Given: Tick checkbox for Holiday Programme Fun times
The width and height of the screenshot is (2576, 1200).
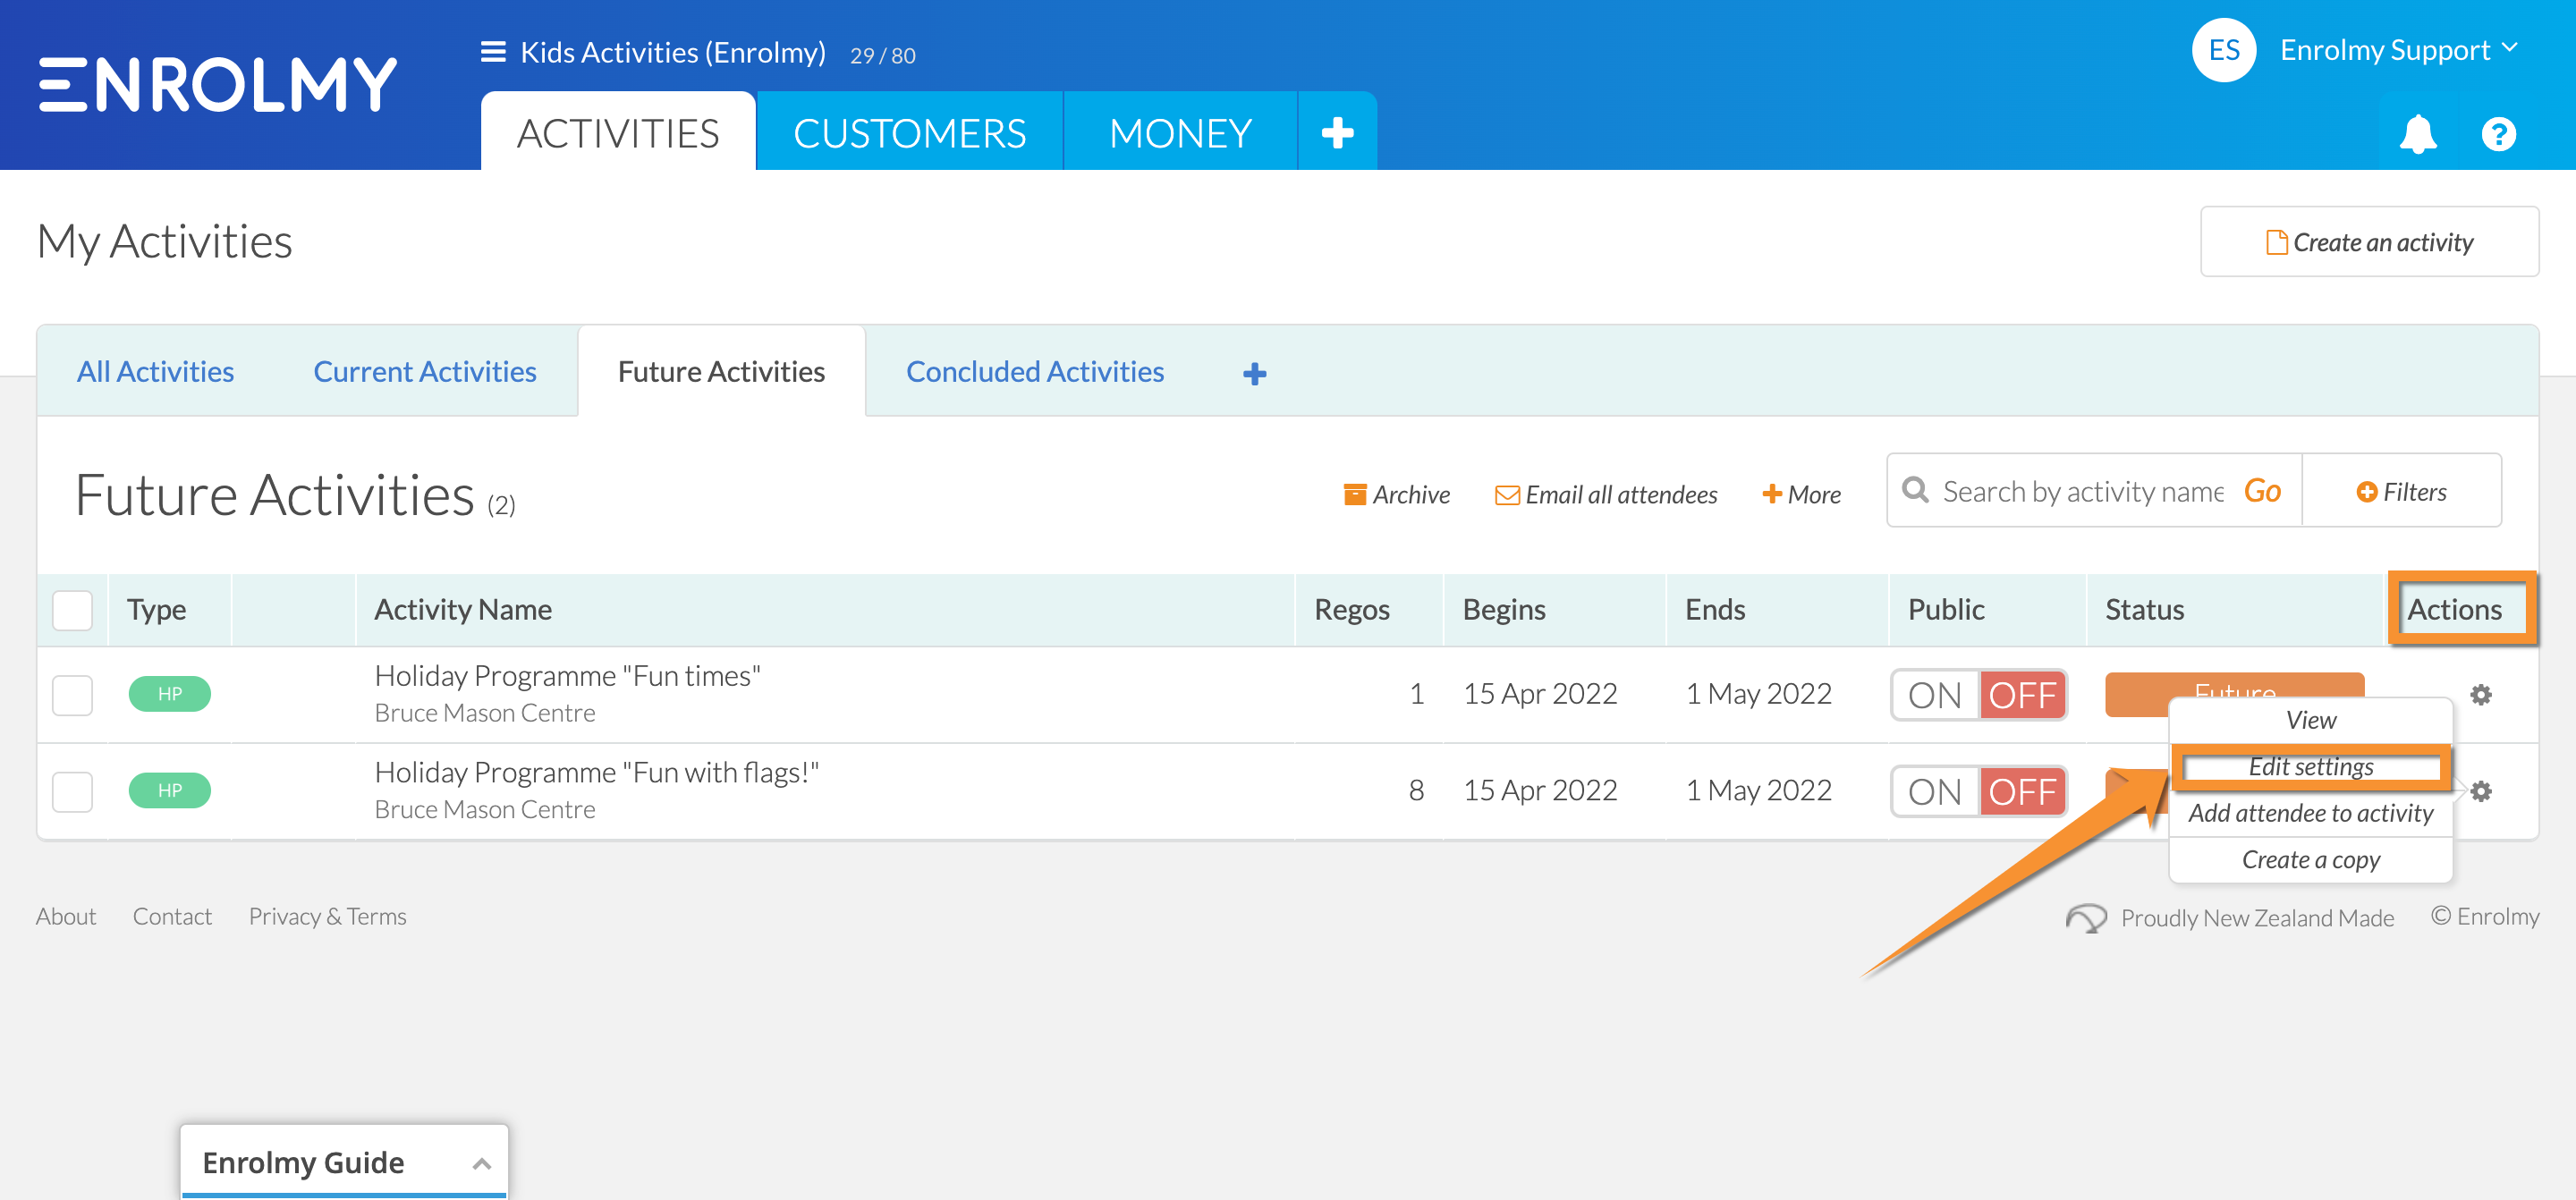Looking at the screenshot, I should 72,695.
